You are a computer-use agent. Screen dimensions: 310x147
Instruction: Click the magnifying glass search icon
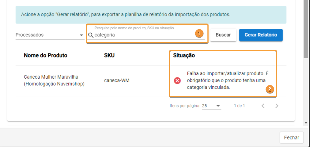pyautogui.click(x=90, y=35)
